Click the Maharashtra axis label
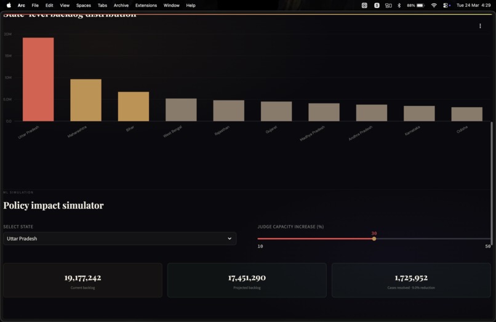Image resolution: width=496 pixels, height=322 pixels. 77,132
